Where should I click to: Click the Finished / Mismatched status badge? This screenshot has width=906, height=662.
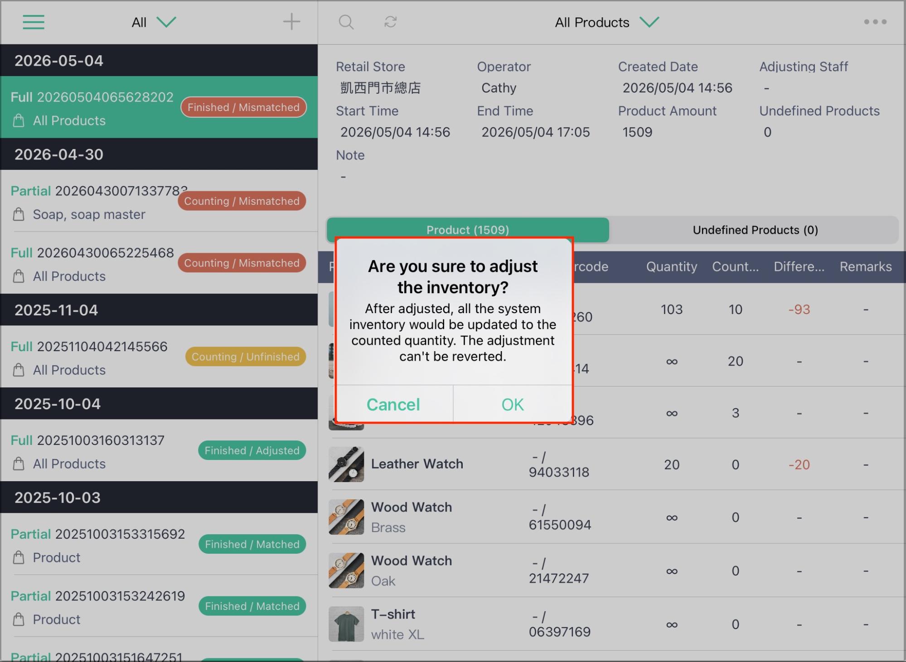(244, 107)
